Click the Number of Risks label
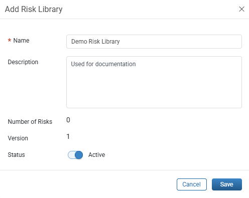The width and height of the screenshot is (249, 198). click(x=30, y=122)
